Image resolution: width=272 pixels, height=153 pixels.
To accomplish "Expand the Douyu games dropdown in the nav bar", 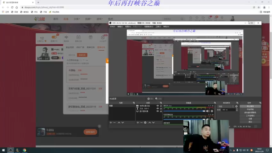I will click(x=100, y=19).
